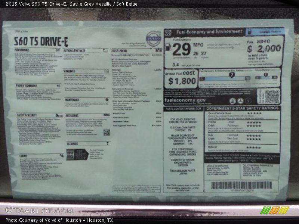
Task: Click the Fuel Economy & Greenhouse Gas rating marker 7
Action: 232,75
